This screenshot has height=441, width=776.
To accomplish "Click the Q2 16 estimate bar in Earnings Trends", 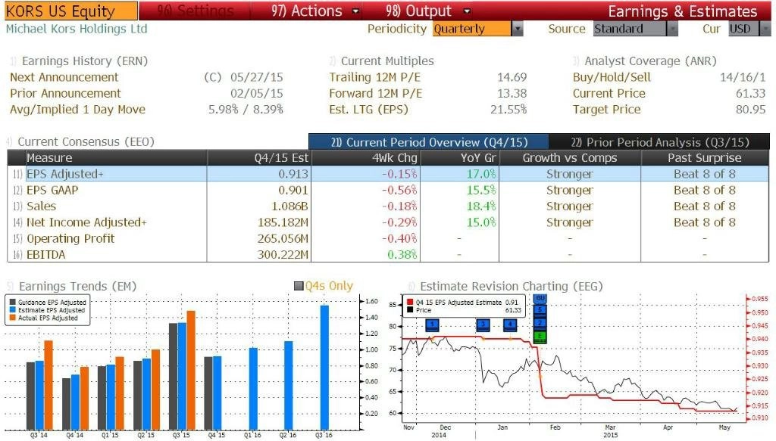I will tap(289, 386).
